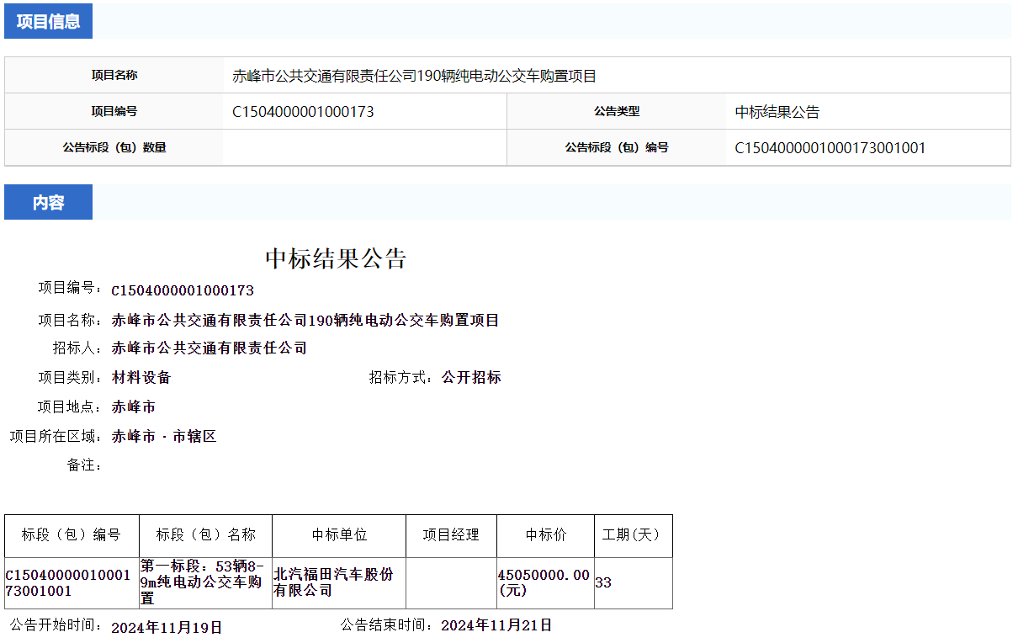Click the 中标价 column header
Screen dimensions: 1013x643
click(x=546, y=535)
